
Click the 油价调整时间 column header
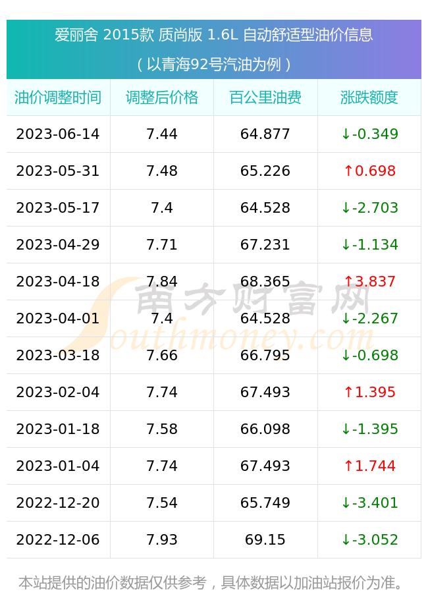(58, 97)
